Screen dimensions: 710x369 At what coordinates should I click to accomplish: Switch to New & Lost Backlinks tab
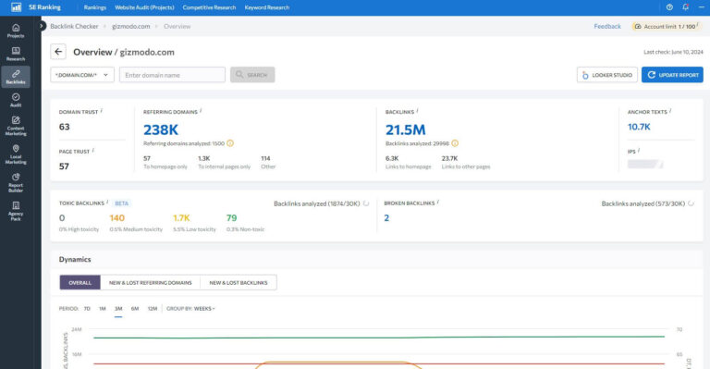[x=239, y=282]
